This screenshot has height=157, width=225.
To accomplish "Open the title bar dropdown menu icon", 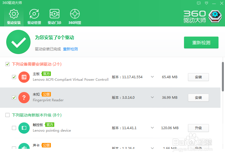I will 206,3.
